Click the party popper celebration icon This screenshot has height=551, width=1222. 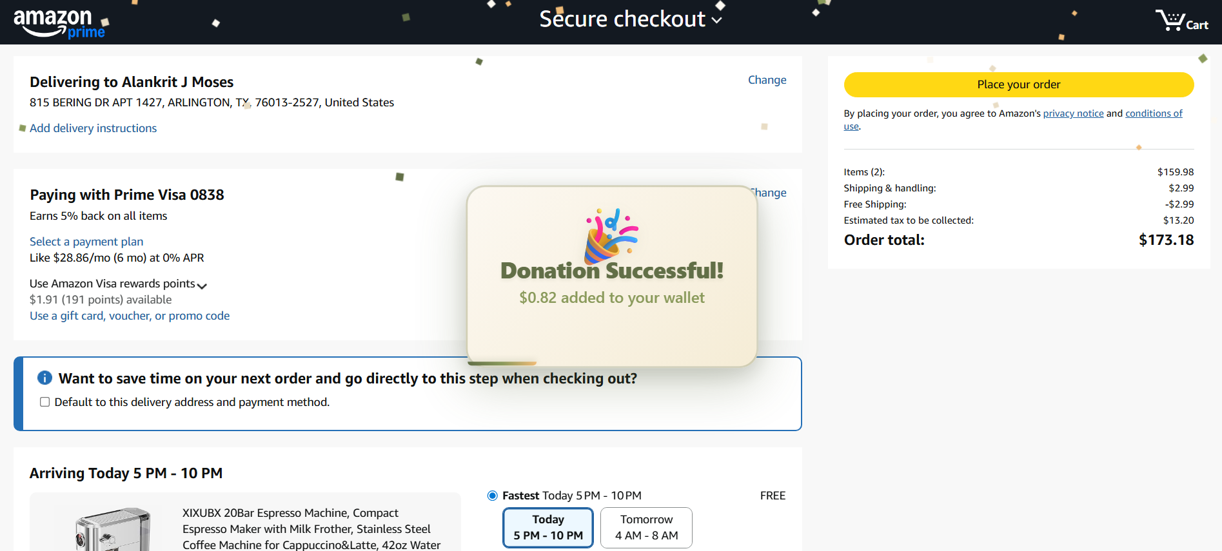(x=611, y=235)
